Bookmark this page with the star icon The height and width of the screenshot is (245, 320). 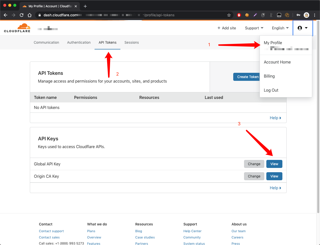[x=229, y=15]
